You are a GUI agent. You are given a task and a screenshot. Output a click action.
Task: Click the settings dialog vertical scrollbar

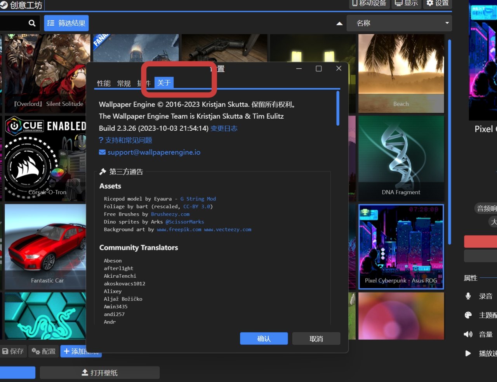pyautogui.click(x=338, y=109)
